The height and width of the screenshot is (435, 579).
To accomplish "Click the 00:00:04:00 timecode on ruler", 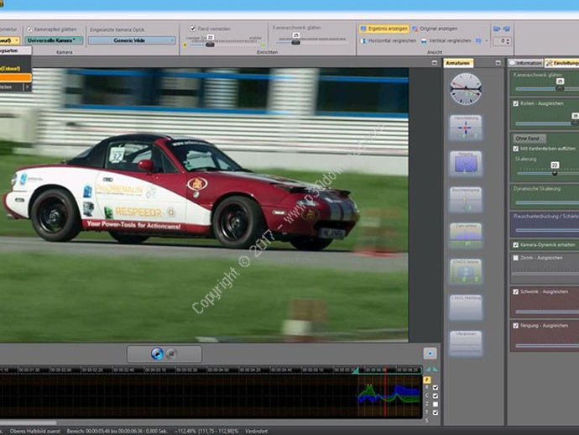I will (x=219, y=369).
